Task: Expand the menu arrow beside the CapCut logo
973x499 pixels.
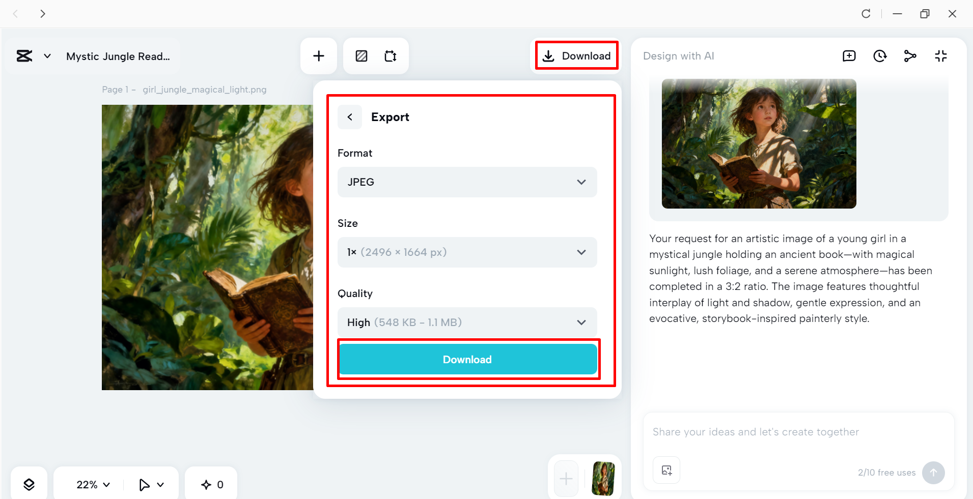Action: (x=47, y=56)
